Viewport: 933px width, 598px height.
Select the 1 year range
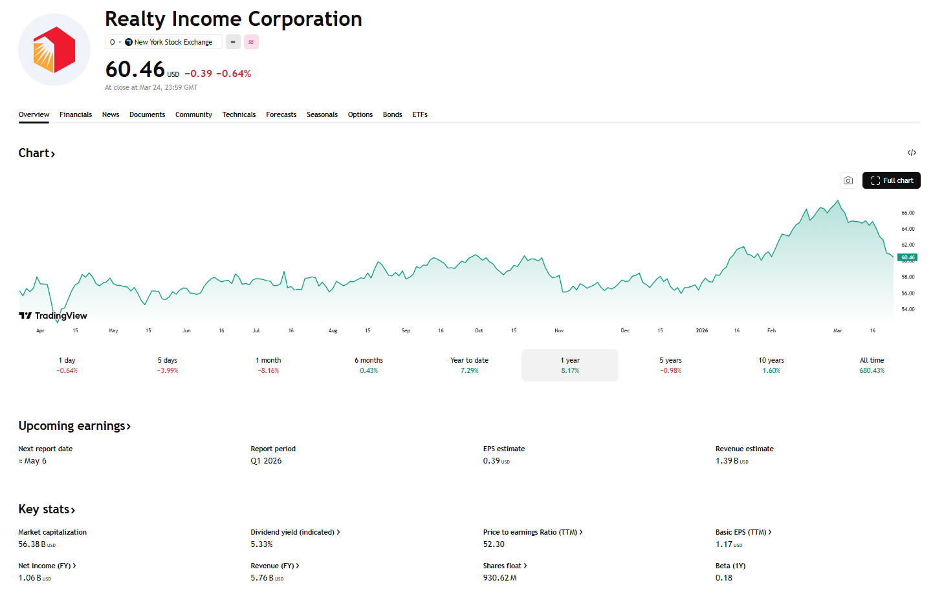tap(570, 365)
